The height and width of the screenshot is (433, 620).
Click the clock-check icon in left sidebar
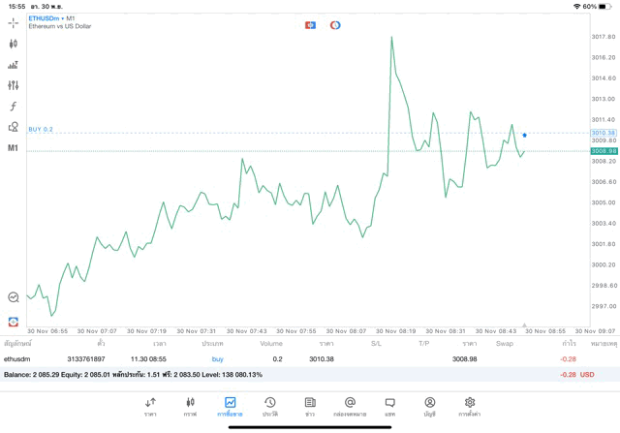point(14,297)
